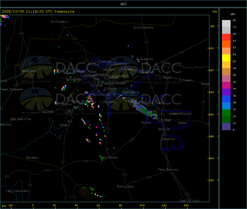Click the Morados label on the map

(x=32, y=158)
